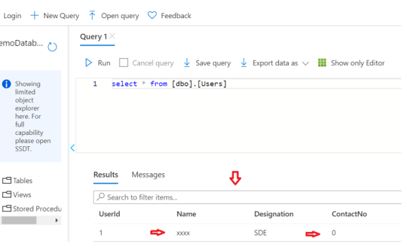
Task: Open the Results tab
Action: 106,174
